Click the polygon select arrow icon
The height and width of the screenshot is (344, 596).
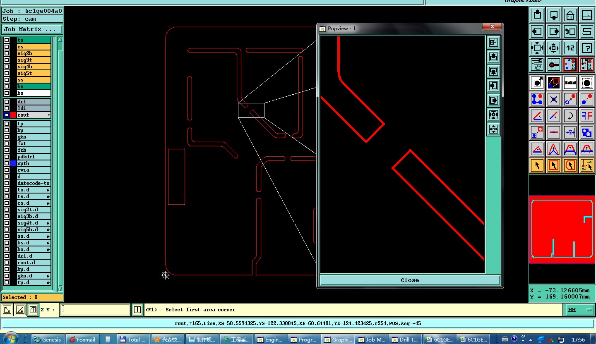click(x=570, y=165)
